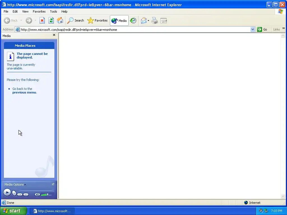Print the current page
Viewport: 287px width, 215px height.
[155, 20]
